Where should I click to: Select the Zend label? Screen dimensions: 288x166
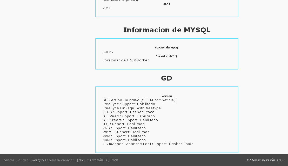click(167, 4)
